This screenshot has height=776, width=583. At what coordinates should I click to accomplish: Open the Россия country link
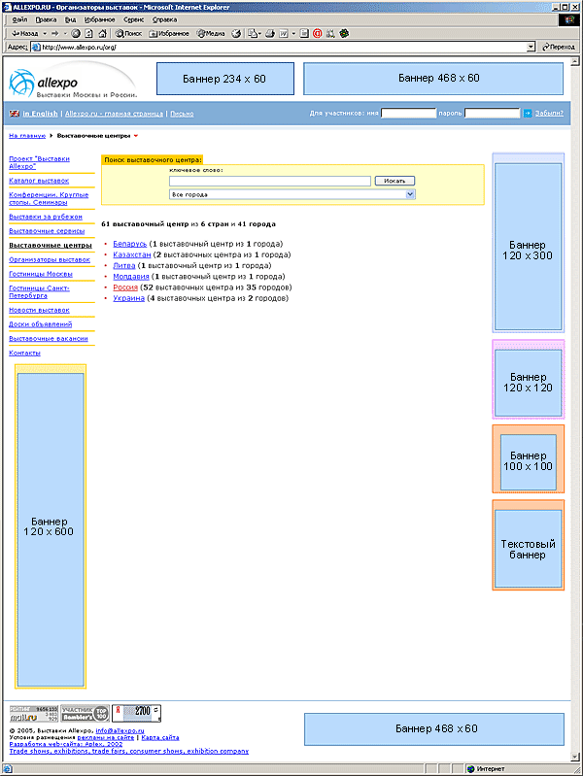125,287
